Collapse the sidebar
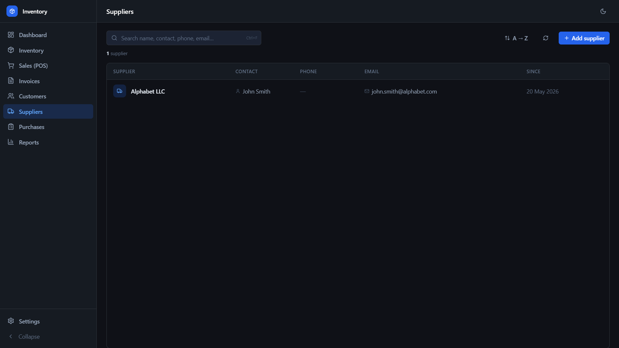 pos(48,336)
